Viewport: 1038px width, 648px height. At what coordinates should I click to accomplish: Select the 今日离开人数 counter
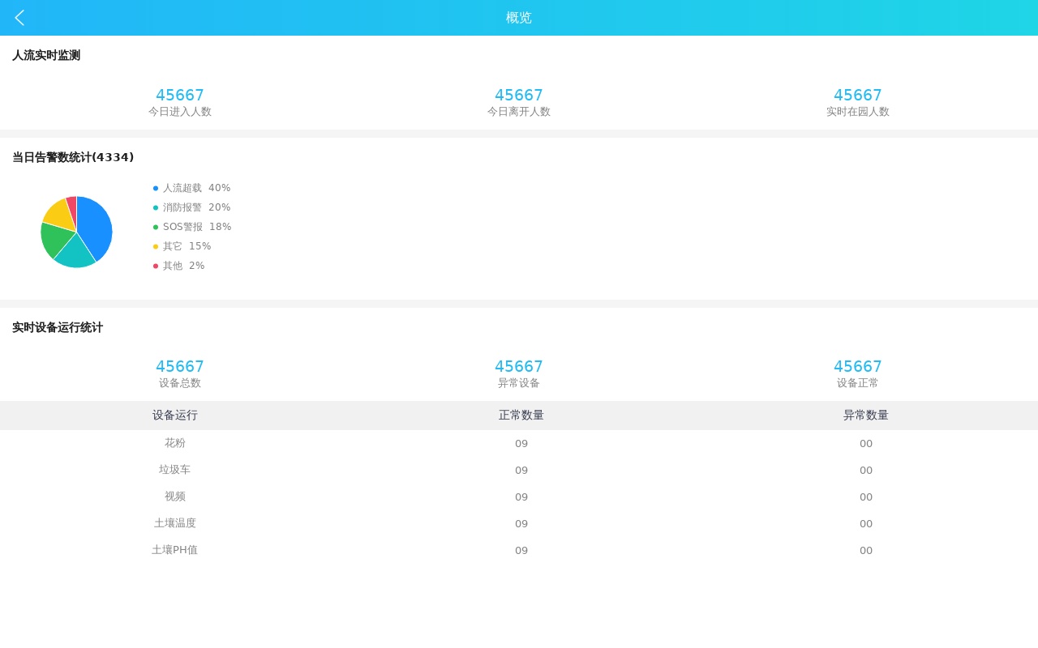(x=519, y=103)
